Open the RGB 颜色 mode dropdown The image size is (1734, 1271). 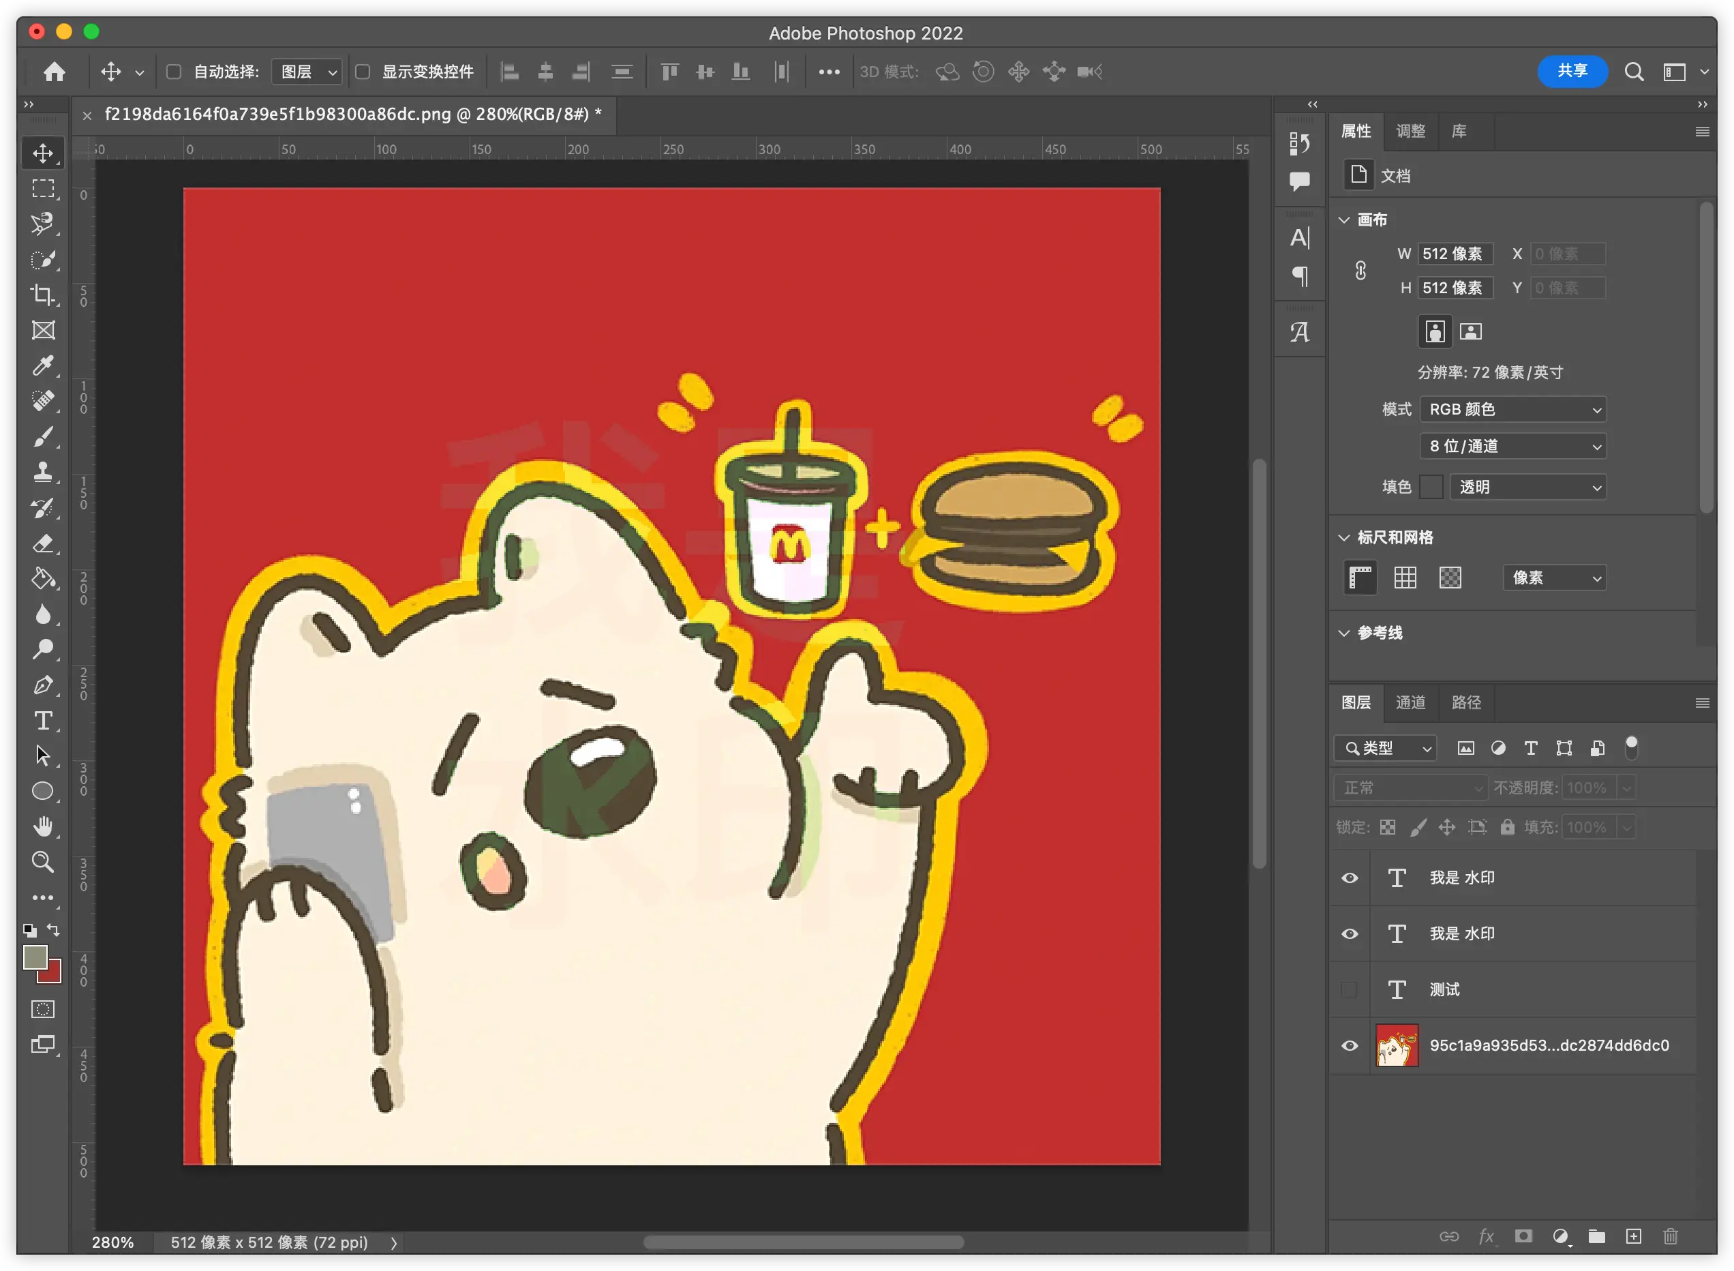[x=1512, y=409]
